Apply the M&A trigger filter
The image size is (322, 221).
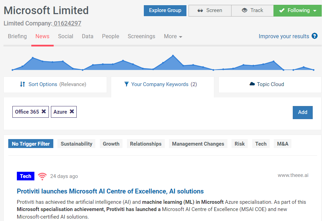[282, 144]
